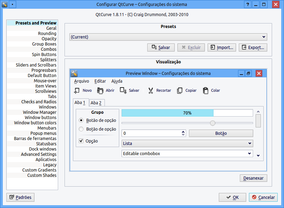Viewport: 284px width, 208px height.
Task: Switch to the Aba 2 tab
Action: point(97,103)
